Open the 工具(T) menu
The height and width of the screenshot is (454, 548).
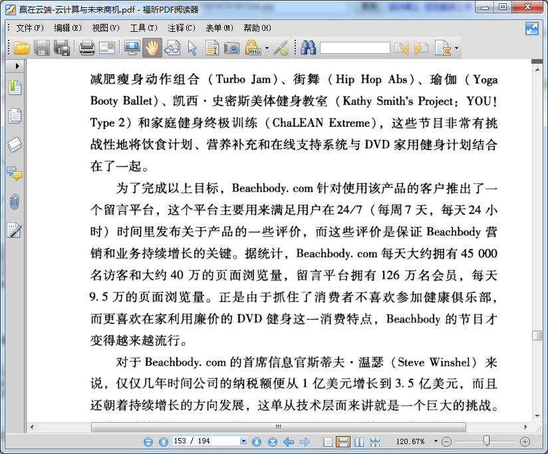[144, 28]
